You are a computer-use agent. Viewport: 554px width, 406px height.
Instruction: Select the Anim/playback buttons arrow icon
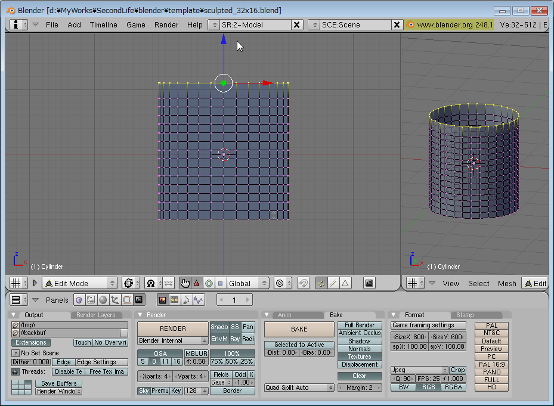point(187,300)
